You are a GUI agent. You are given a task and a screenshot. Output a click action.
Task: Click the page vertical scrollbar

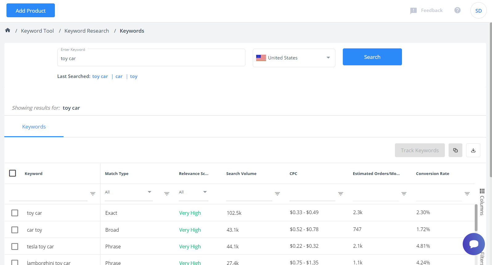tap(490, 100)
